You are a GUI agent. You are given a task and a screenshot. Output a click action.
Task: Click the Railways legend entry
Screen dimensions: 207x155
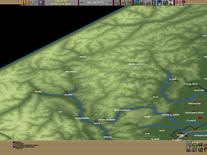(x=18, y=144)
